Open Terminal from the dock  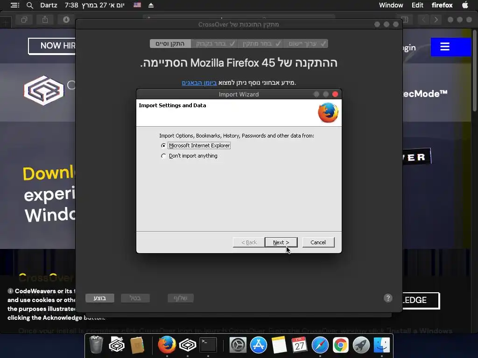[x=208, y=345]
